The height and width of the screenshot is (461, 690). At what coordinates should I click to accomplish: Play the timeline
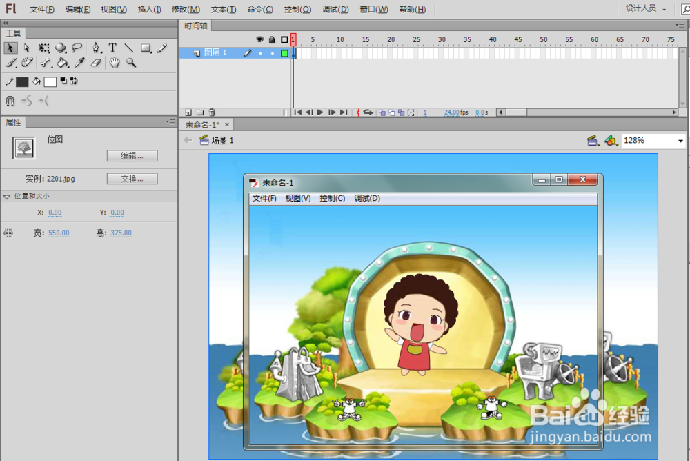click(x=320, y=112)
